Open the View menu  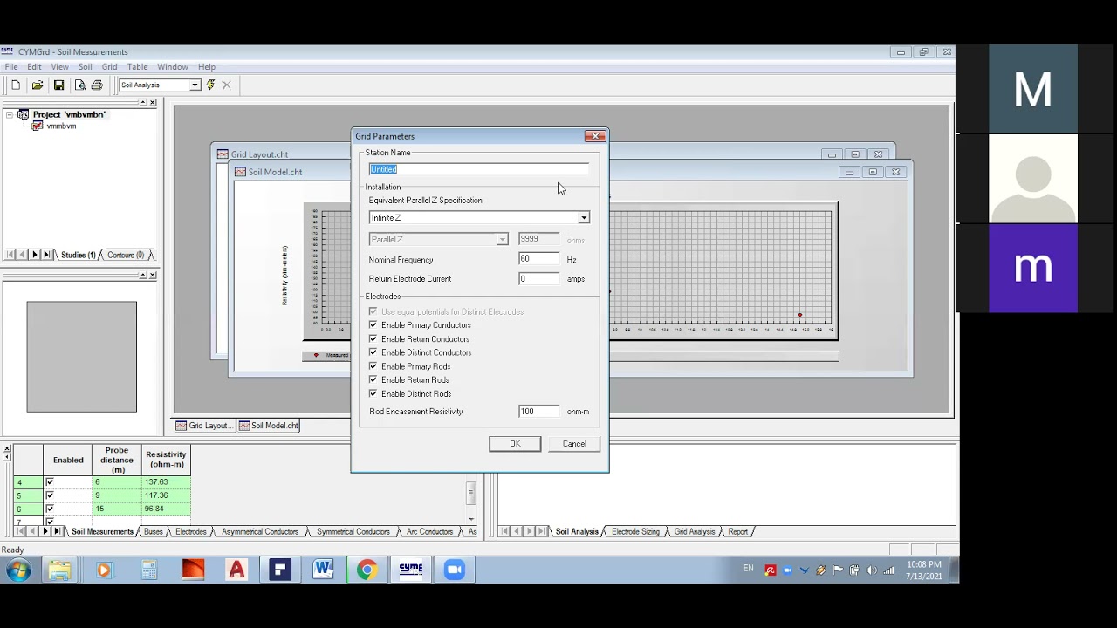(59, 67)
